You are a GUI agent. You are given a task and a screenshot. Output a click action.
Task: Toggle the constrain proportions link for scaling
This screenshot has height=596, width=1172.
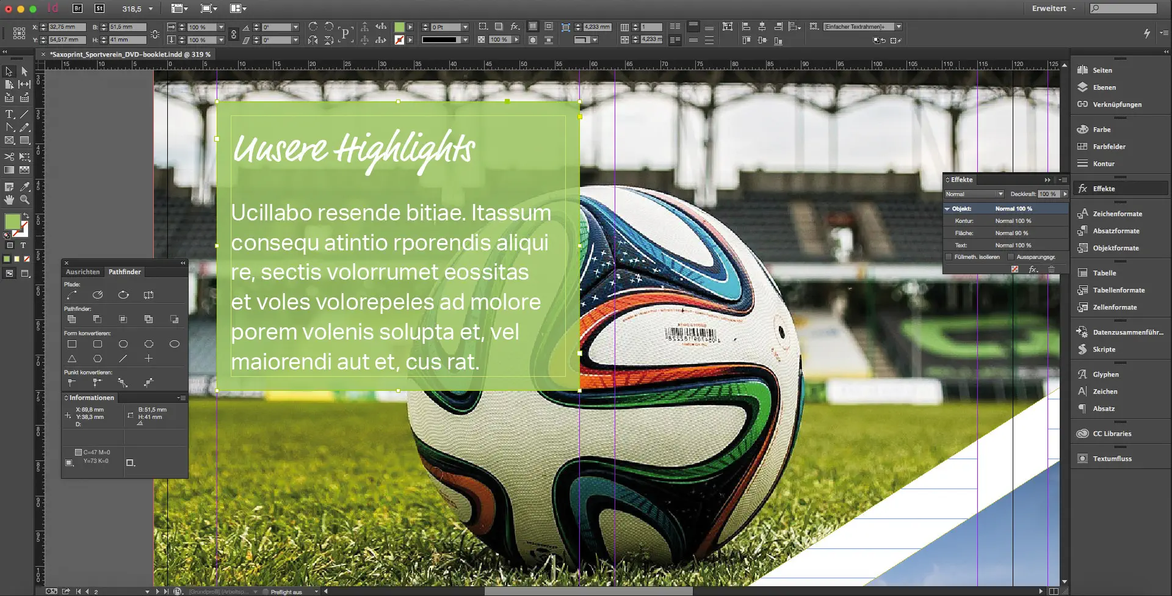pyautogui.click(x=233, y=34)
